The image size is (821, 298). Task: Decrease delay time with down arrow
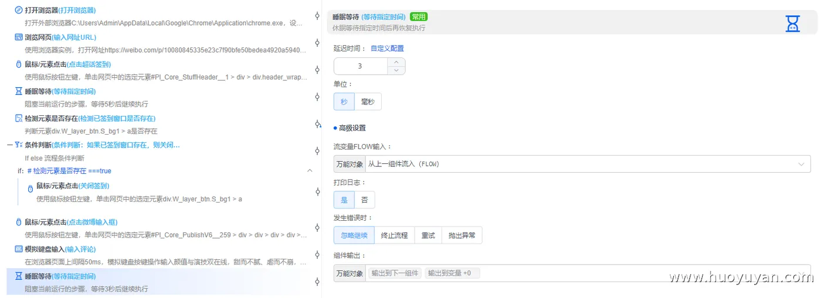[396, 70]
